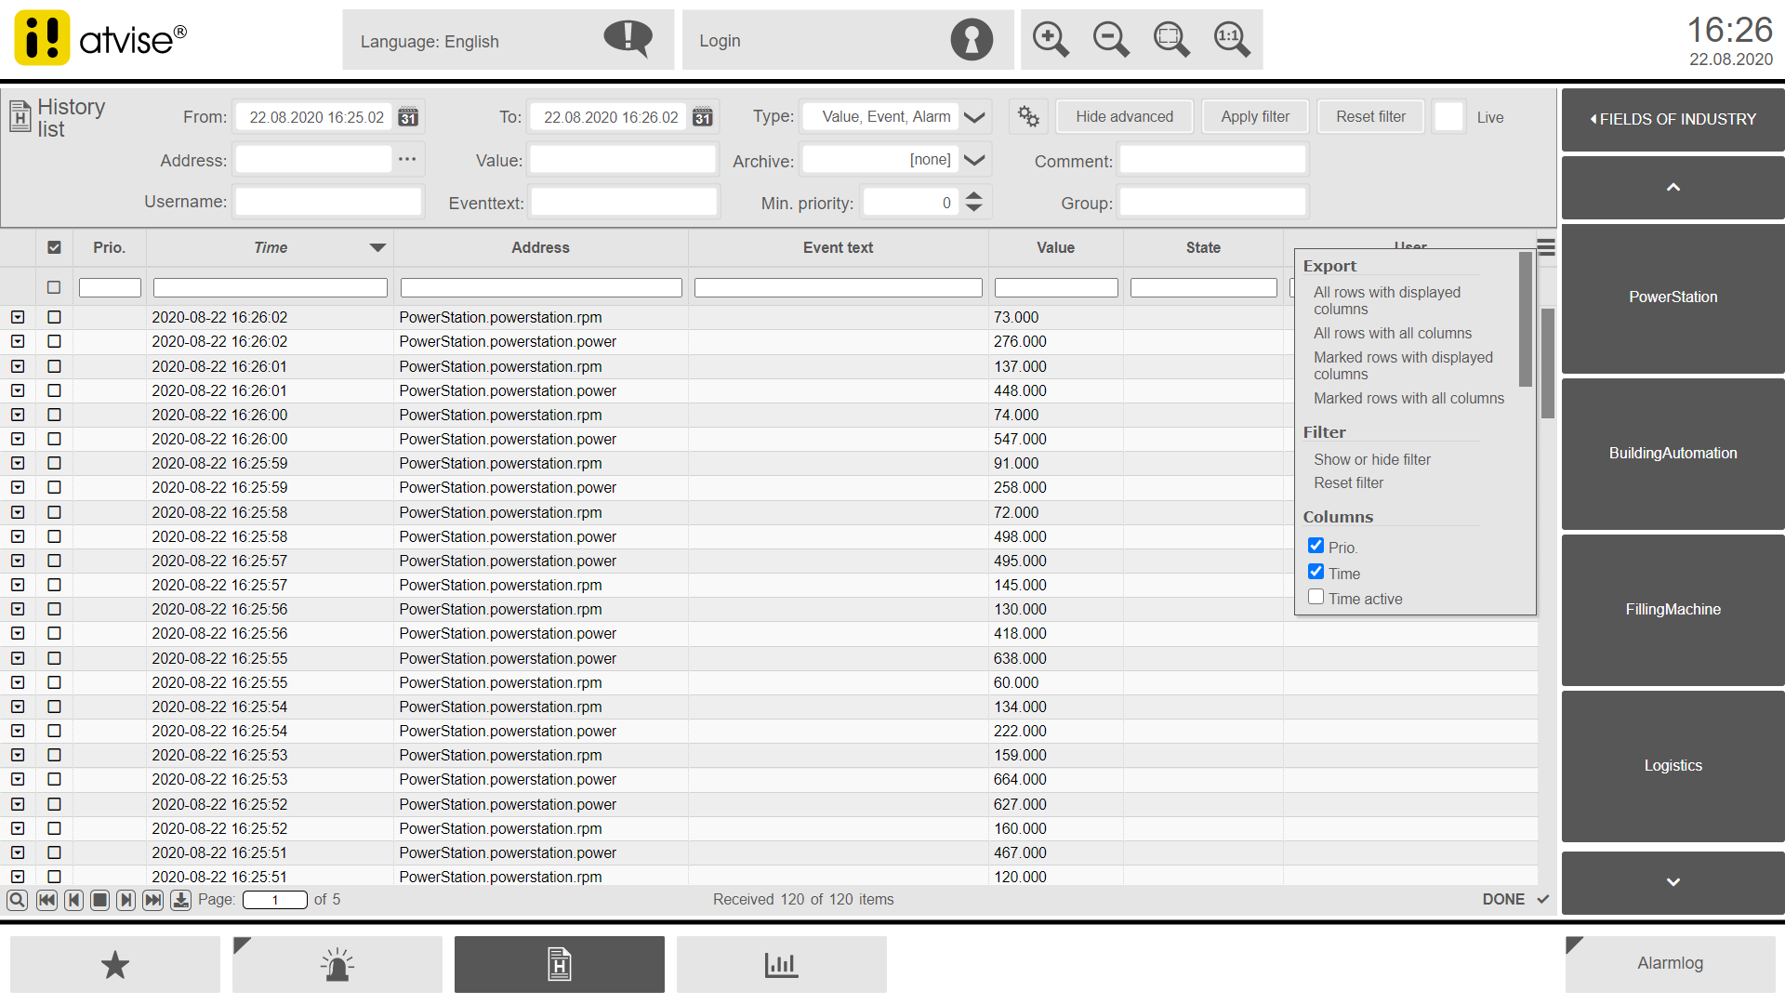Open the Type dropdown
Screen dimensions: 1785x1004
(974, 117)
